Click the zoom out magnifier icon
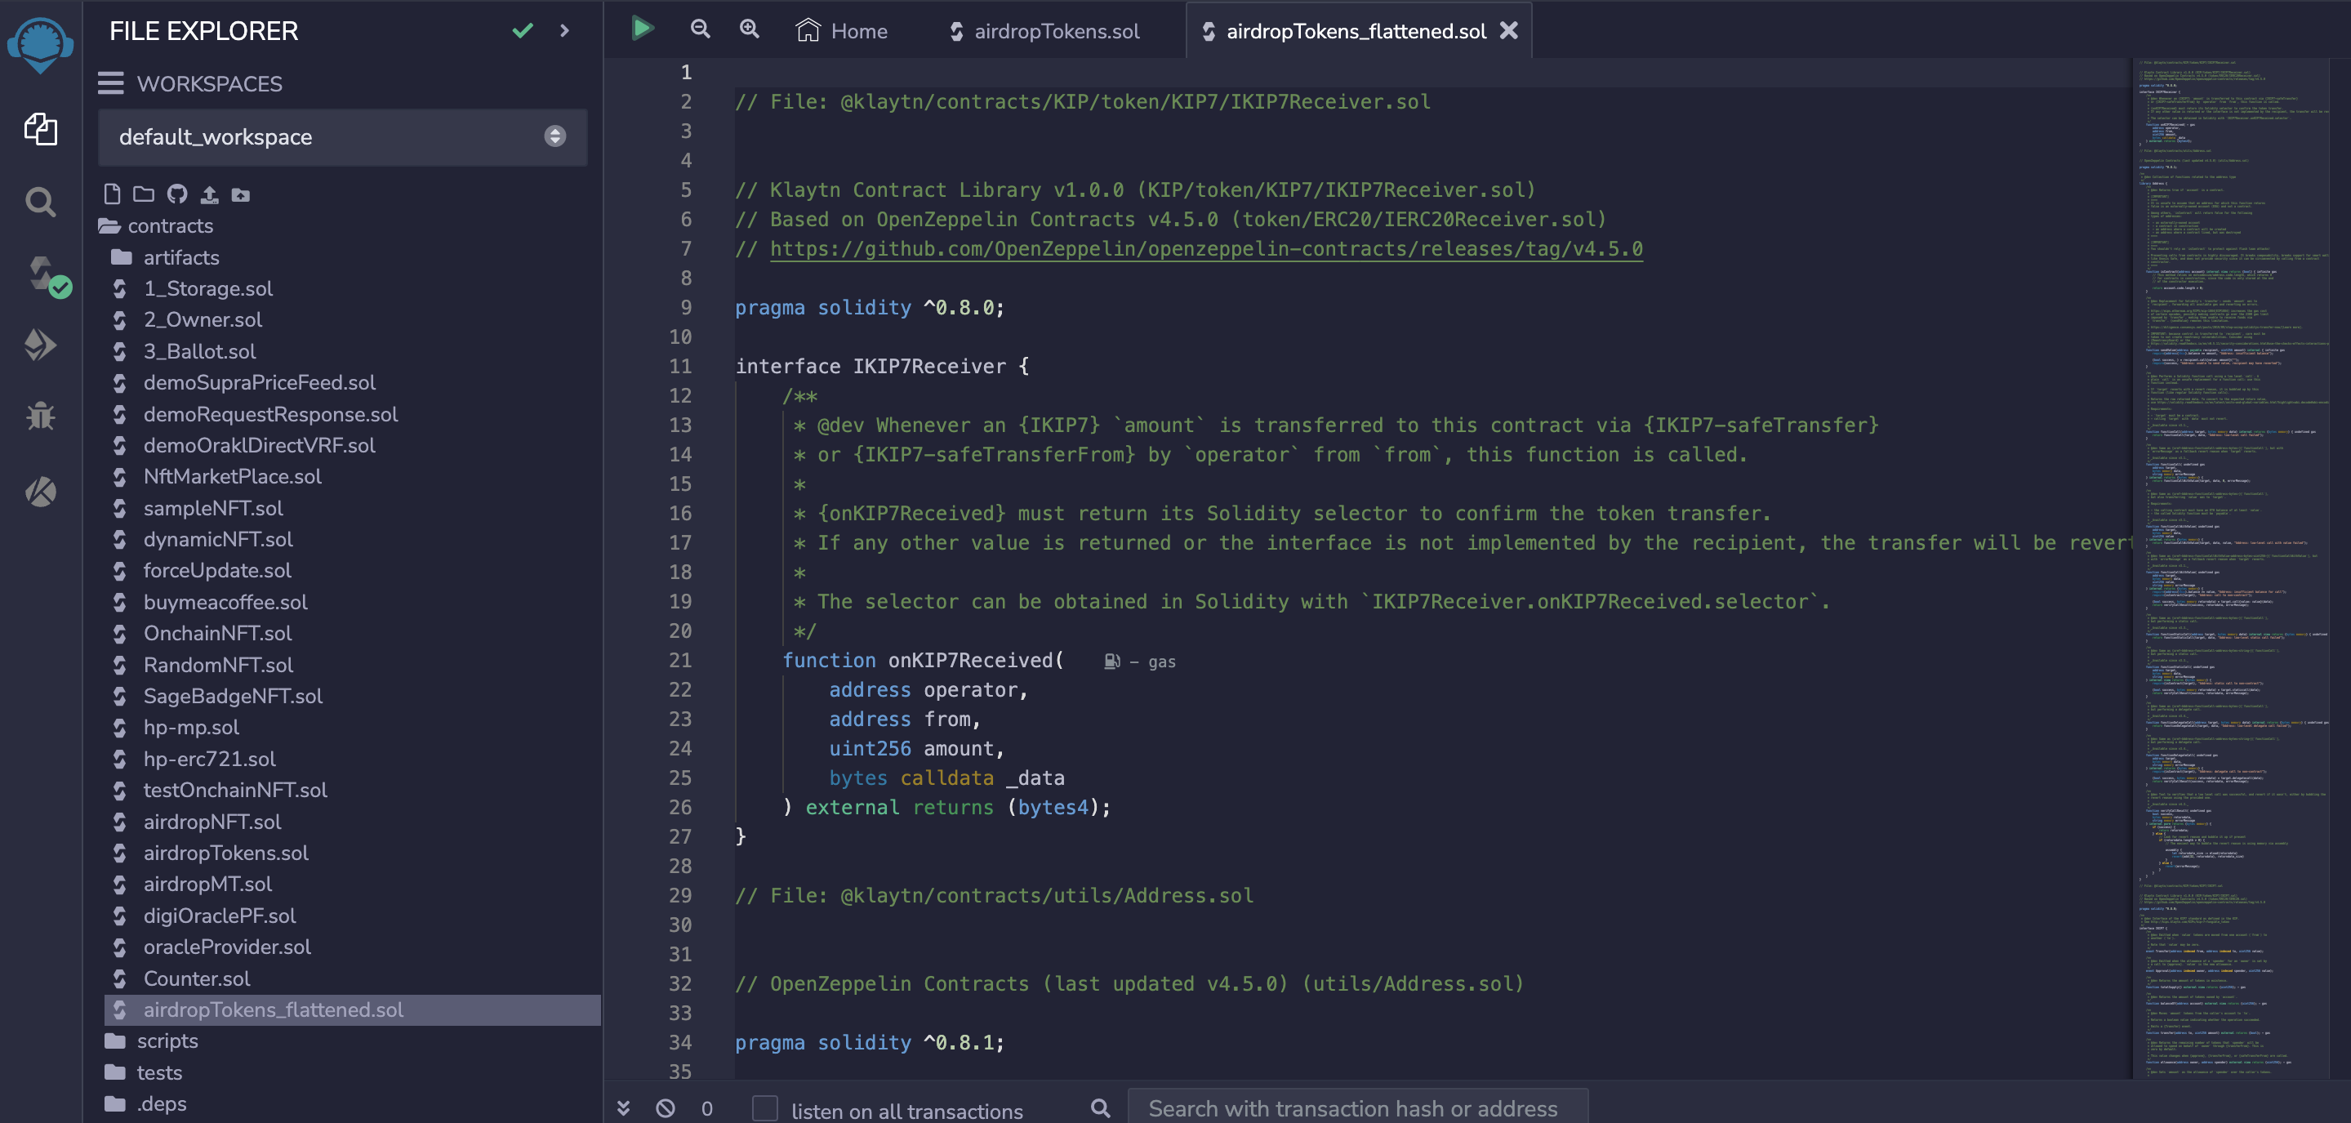 point(700,29)
